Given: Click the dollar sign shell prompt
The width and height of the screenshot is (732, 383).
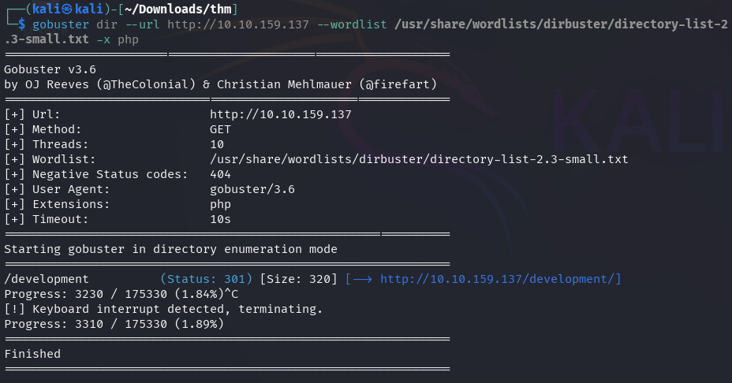Looking at the screenshot, I should point(21,24).
